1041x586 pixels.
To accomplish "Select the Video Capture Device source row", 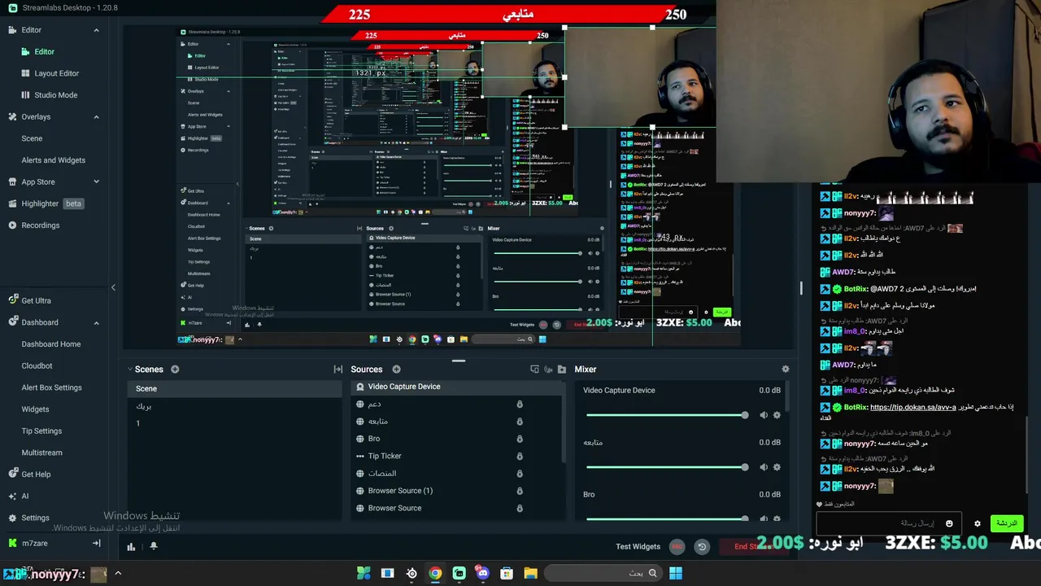I will tap(458, 387).
